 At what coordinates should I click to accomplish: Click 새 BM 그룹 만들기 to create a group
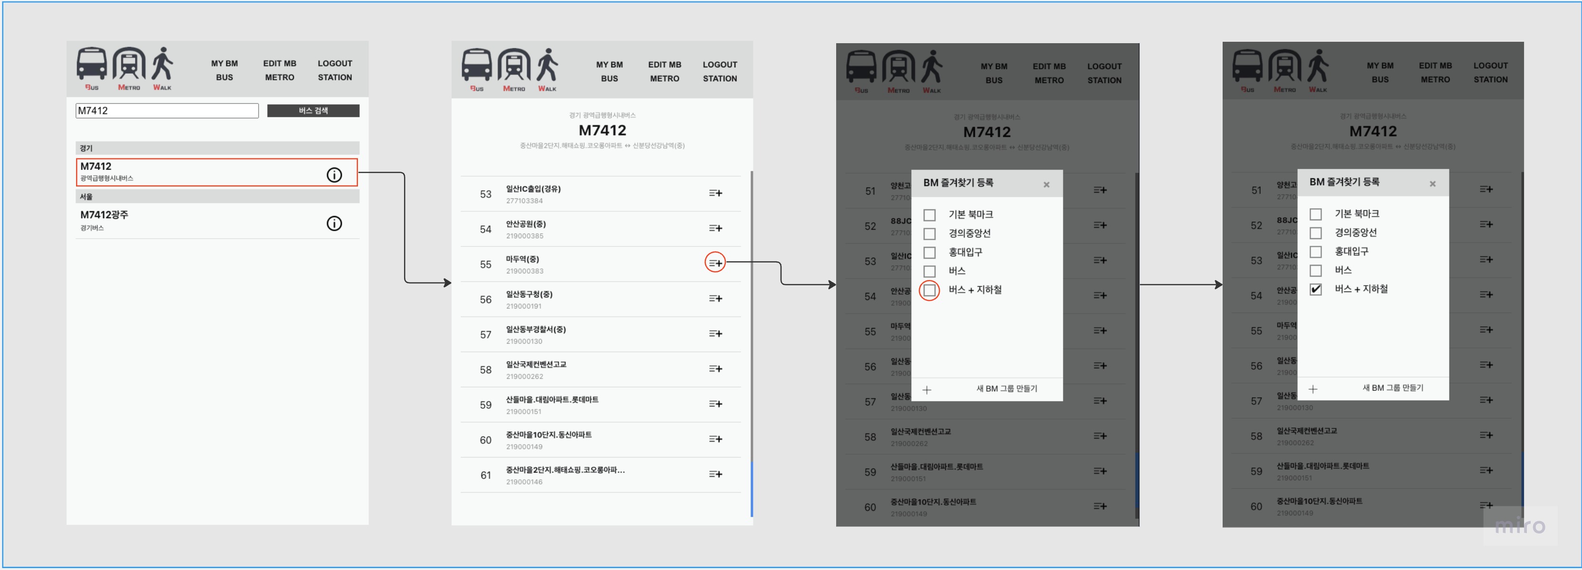coord(1008,389)
